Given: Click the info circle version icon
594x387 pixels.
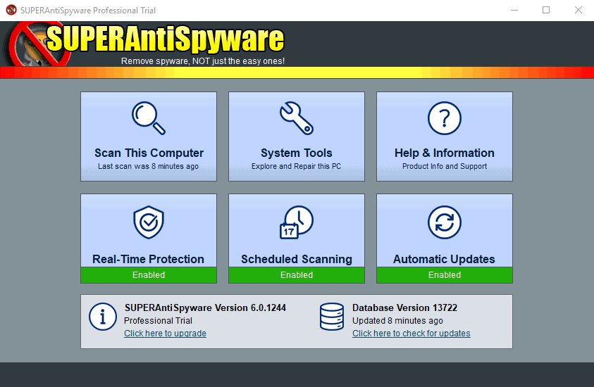Looking at the screenshot, I should [x=103, y=317].
